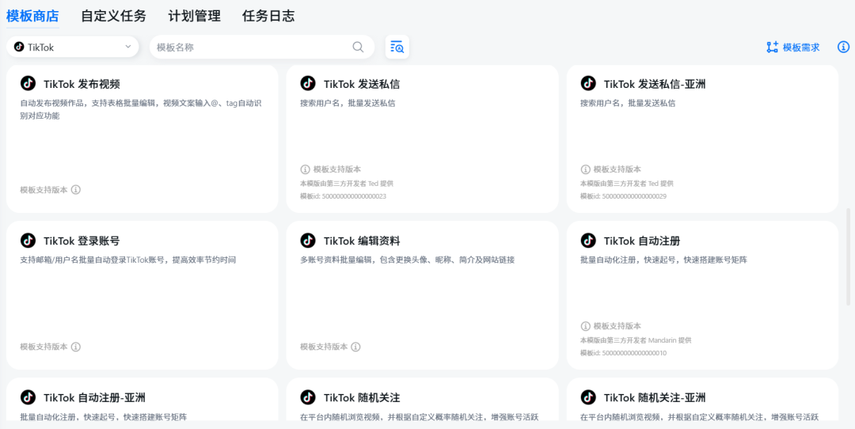Click 第三方开发者 Mandarin 提供 text
855x429 pixels.
click(636, 340)
